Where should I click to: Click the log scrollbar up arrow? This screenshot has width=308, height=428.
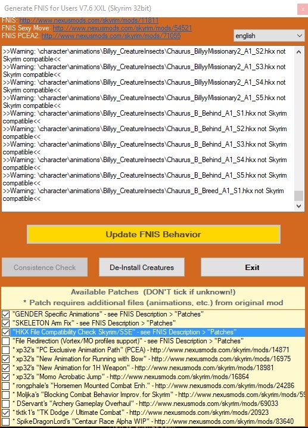(x=298, y=52)
